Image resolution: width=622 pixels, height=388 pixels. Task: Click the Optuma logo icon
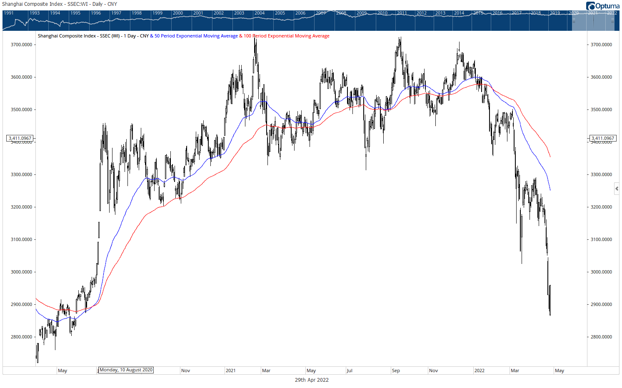point(590,6)
